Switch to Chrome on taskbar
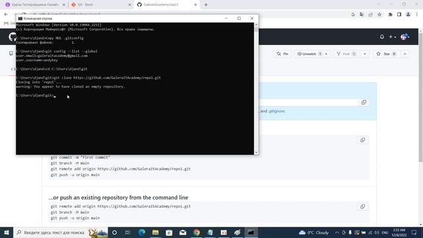 click(x=196, y=232)
